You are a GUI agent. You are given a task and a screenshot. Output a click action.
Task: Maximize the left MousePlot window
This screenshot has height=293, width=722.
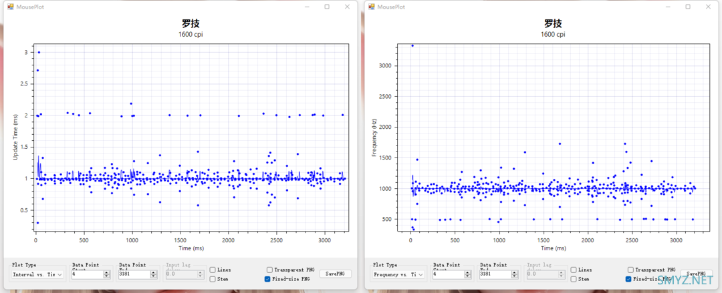327,7
